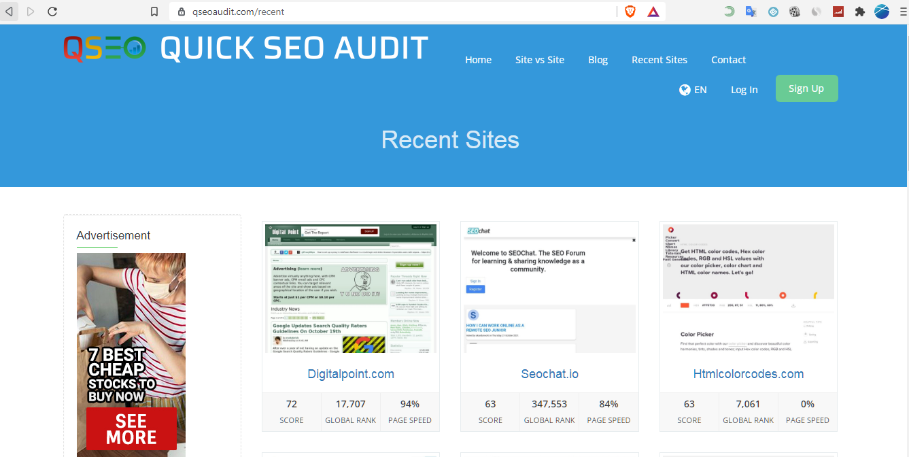Go to the Home menu item
Image resolution: width=909 pixels, height=457 pixels.
(x=478, y=60)
